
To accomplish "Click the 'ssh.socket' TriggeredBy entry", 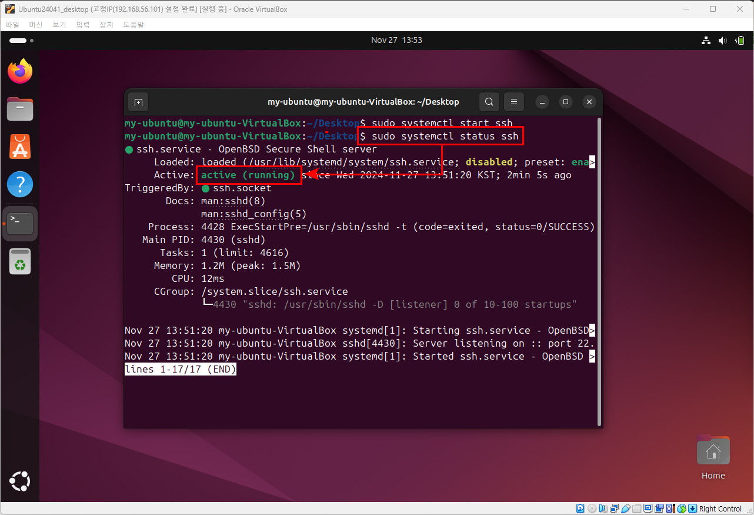I will [x=242, y=188].
